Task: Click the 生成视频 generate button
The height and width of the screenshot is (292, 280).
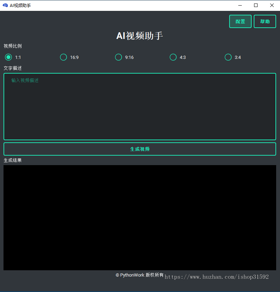Action: (x=139, y=149)
